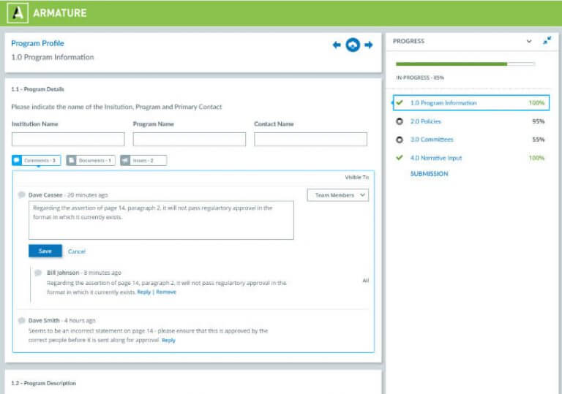Go to next section arrow
Image resolution: width=562 pixels, height=394 pixels.
coord(369,45)
